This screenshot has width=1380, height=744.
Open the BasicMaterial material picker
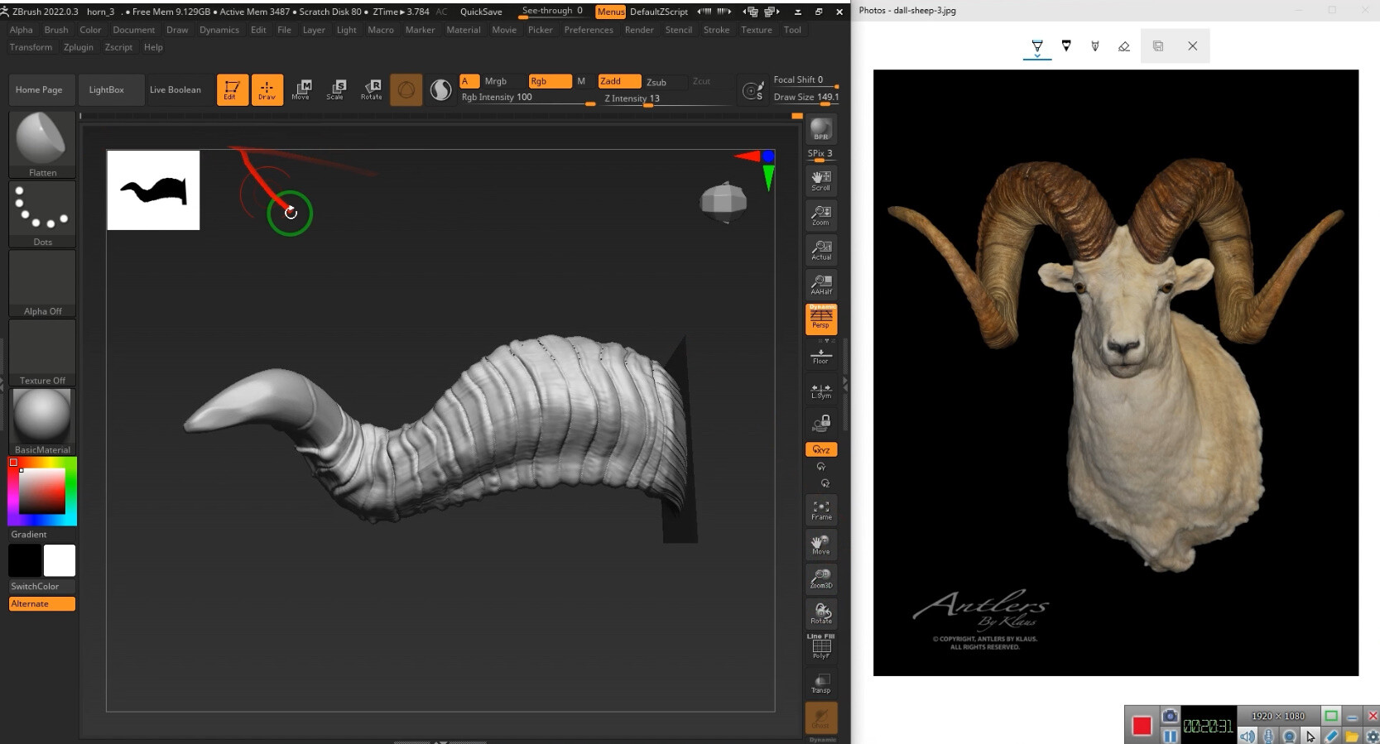[x=42, y=421]
